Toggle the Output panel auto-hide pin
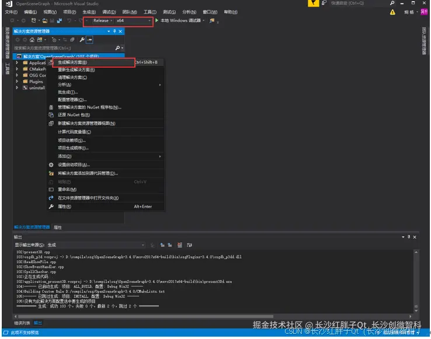This screenshot has height=339, width=431. [x=409, y=237]
